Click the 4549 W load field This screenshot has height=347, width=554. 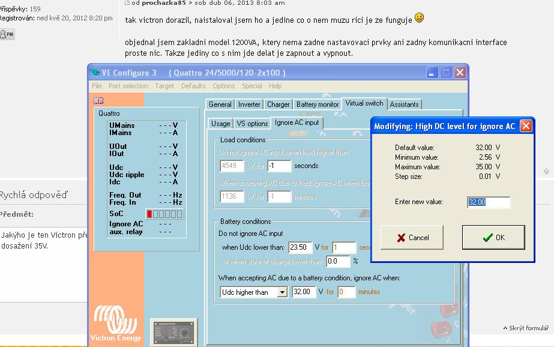tap(232, 166)
